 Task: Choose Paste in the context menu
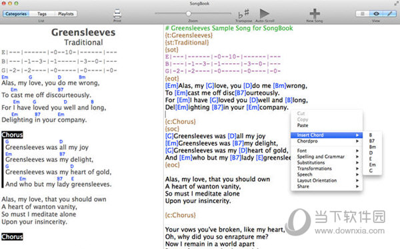pyautogui.click(x=303, y=125)
